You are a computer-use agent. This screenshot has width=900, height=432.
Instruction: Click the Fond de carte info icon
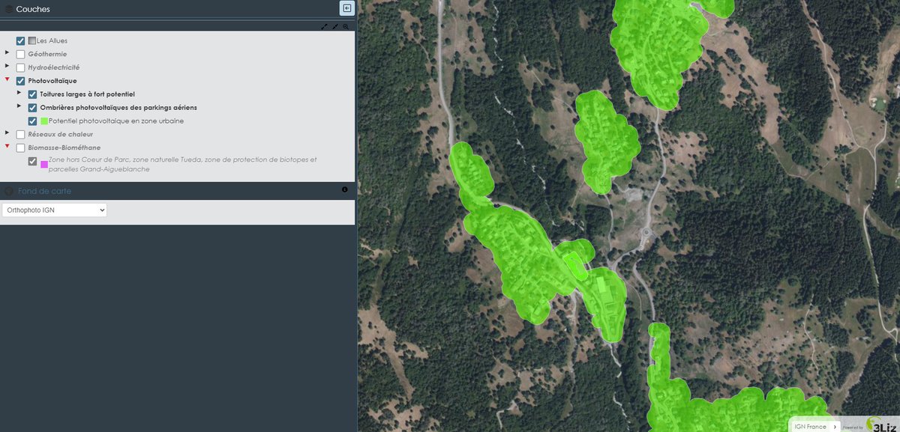pyautogui.click(x=345, y=189)
